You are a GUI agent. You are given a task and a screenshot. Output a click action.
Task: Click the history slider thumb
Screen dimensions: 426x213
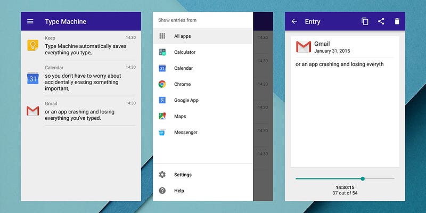pos(363,179)
